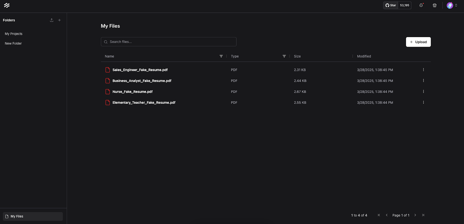The height and width of the screenshot is (224, 464).
Task: Go to the next page arrow
Action: (x=415, y=215)
